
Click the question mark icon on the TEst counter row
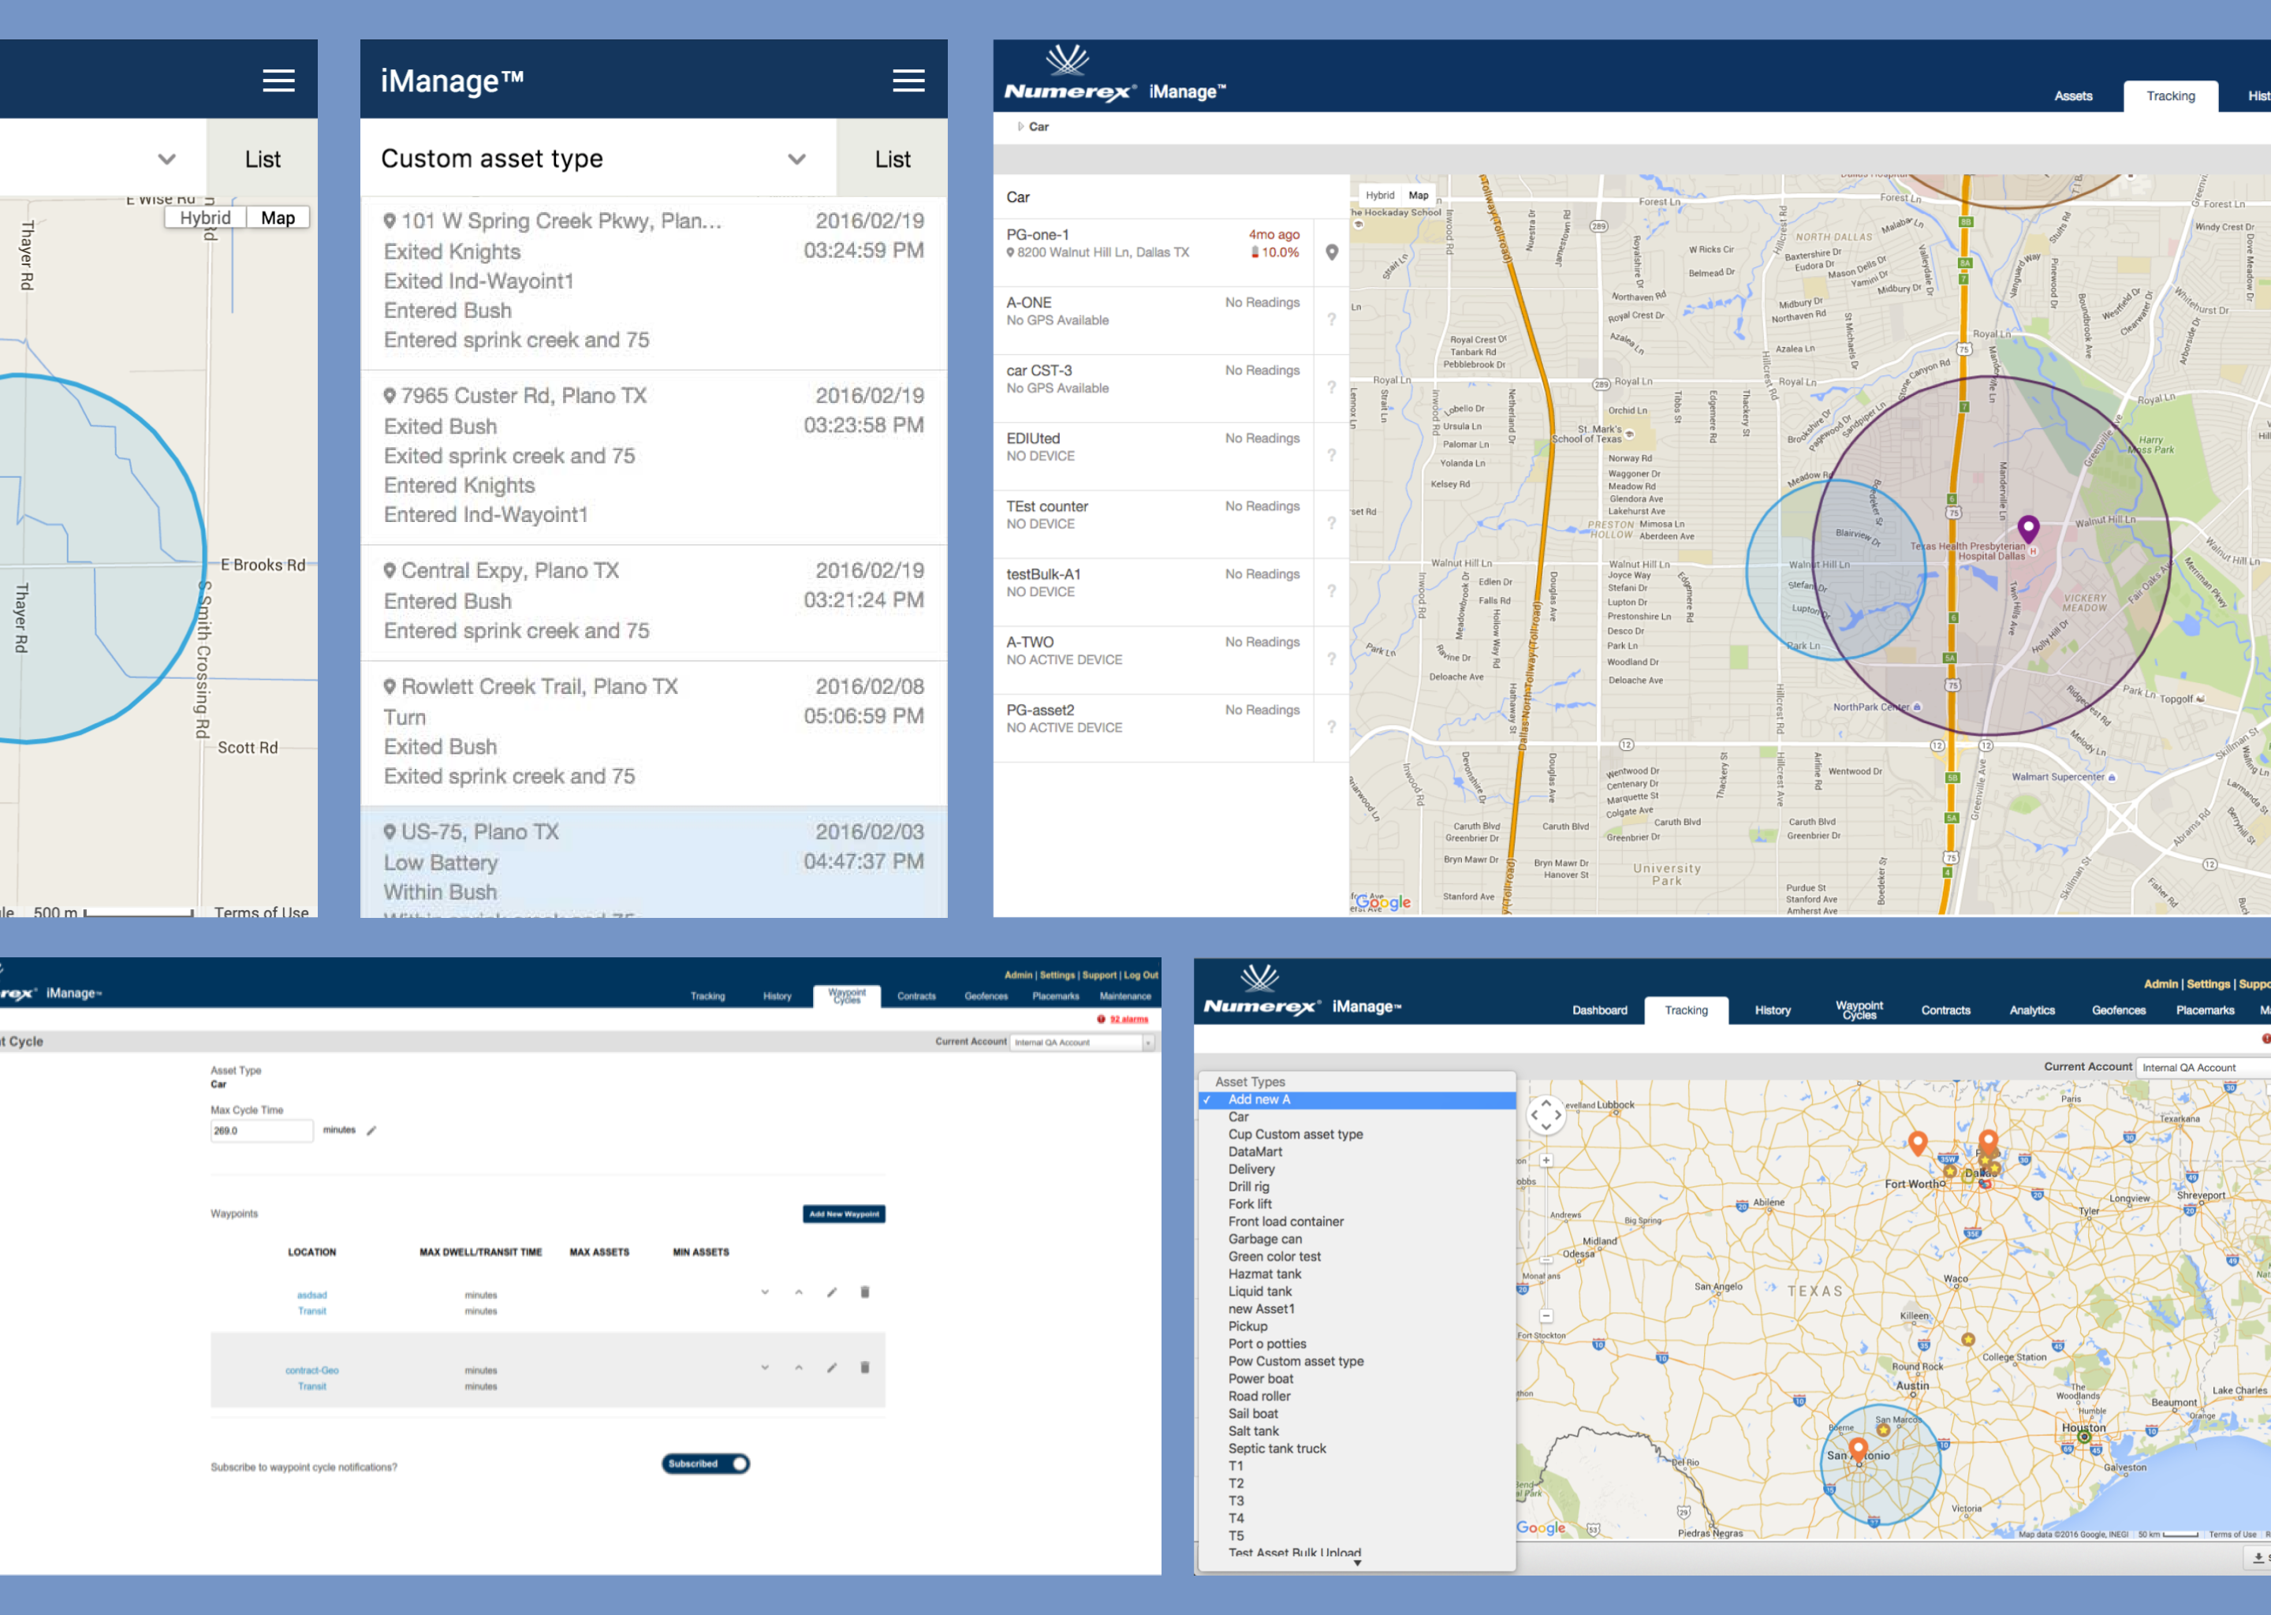point(1331,524)
